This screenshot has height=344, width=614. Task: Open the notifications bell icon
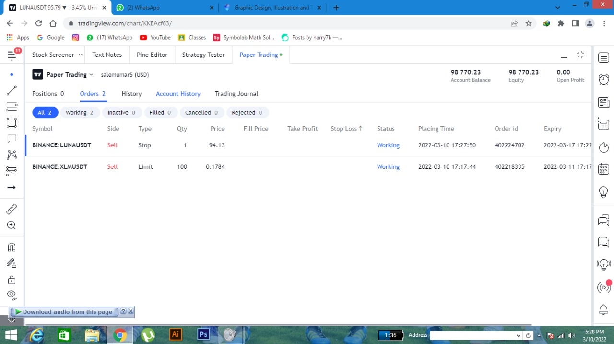click(603, 310)
